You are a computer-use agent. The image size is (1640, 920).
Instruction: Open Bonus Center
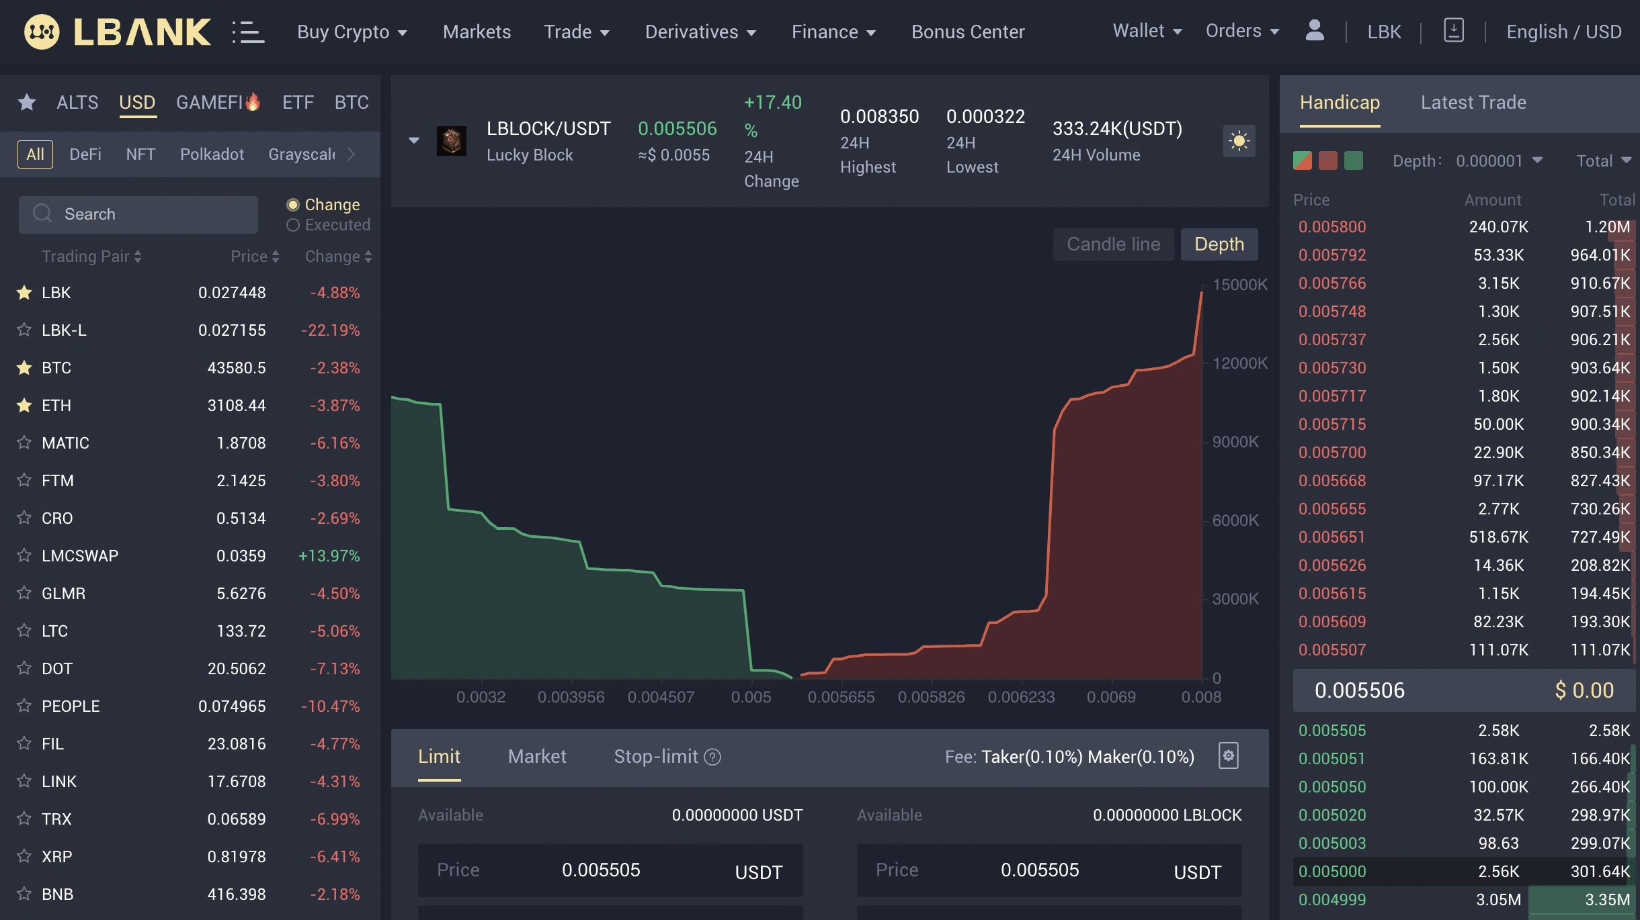click(968, 32)
